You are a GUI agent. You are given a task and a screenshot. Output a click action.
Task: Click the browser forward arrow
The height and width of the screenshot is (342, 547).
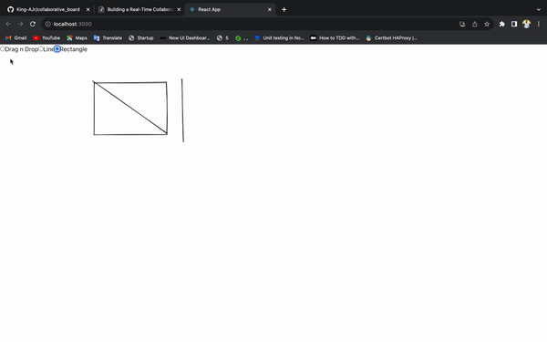tap(20, 24)
